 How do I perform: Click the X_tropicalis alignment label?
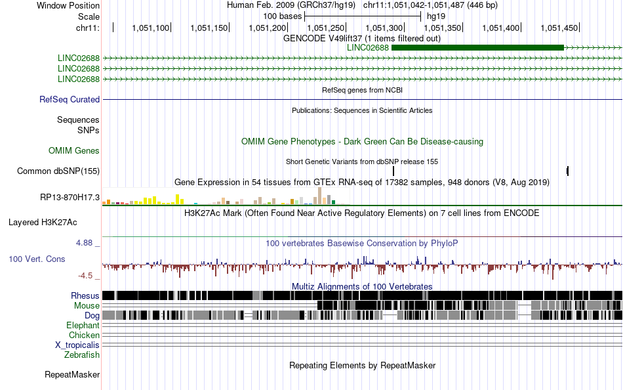pyautogui.click(x=77, y=345)
